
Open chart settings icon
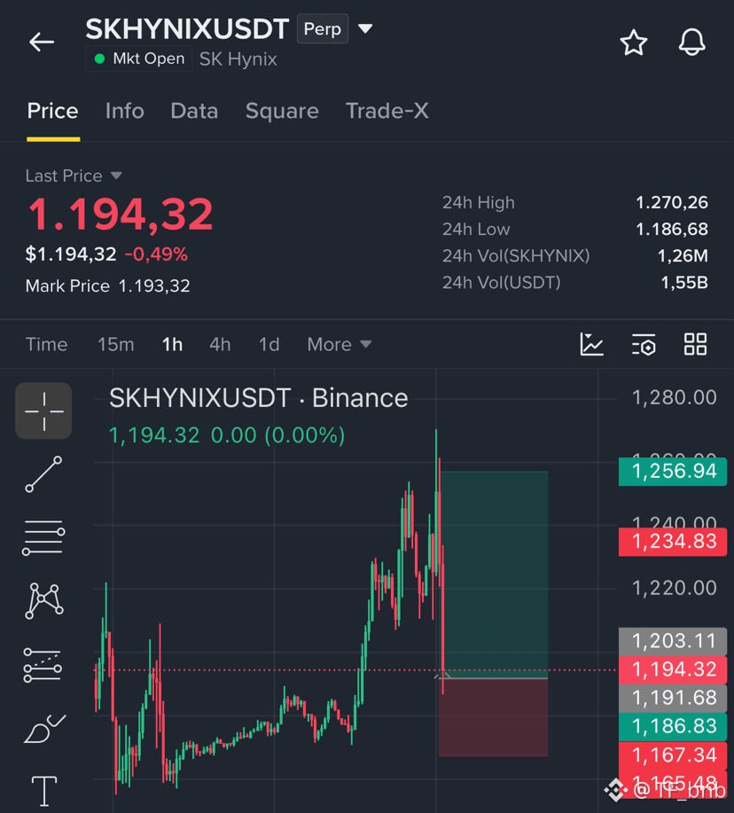click(644, 344)
